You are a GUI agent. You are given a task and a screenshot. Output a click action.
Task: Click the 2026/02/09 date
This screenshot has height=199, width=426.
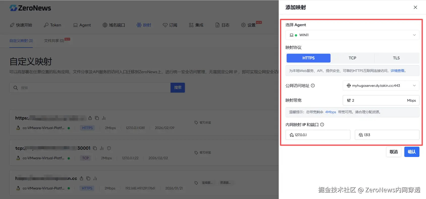click(164, 128)
